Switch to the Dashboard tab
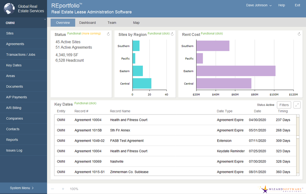Screen dimensions: 306x194 pyautogui.click(x=87, y=22)
